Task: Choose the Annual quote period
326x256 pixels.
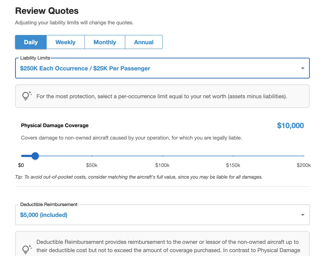Action: [x=144, y=42]
